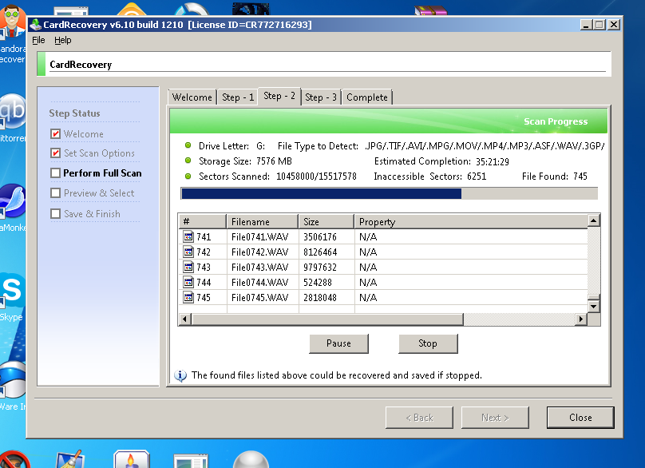Click the horizontal scroll right arrow
645x468 pixels.
[581, 319]
